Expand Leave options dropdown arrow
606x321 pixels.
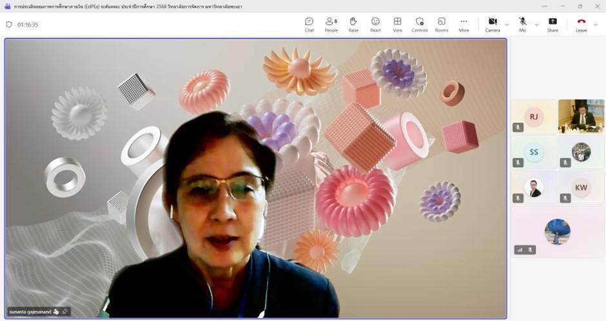pos(596,24)
